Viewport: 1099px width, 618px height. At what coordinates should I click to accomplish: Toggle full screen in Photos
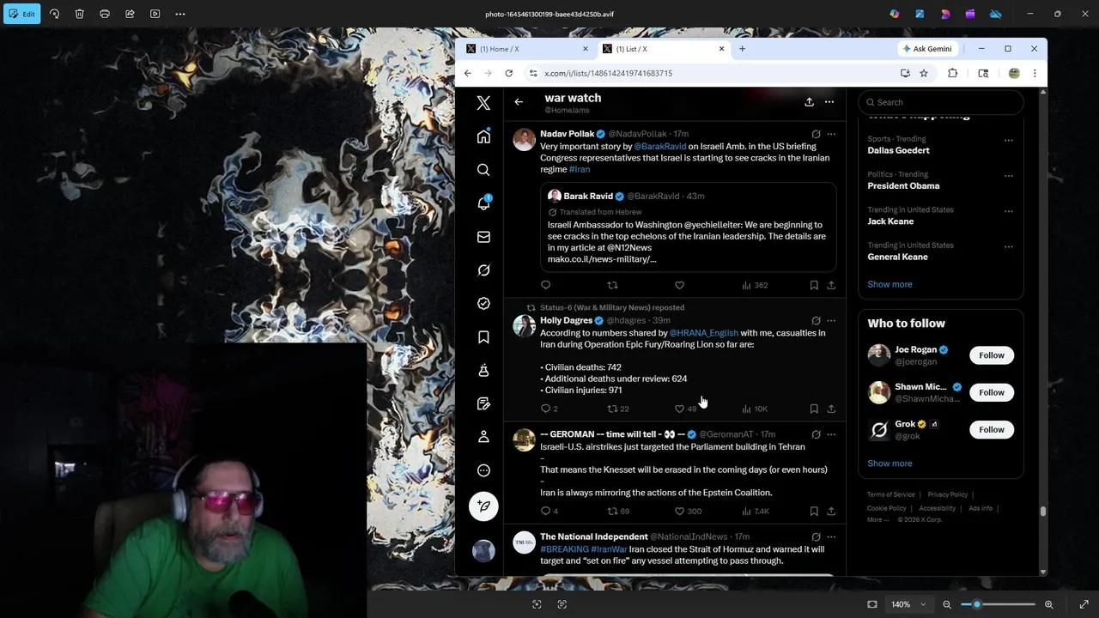(1084, 604)
